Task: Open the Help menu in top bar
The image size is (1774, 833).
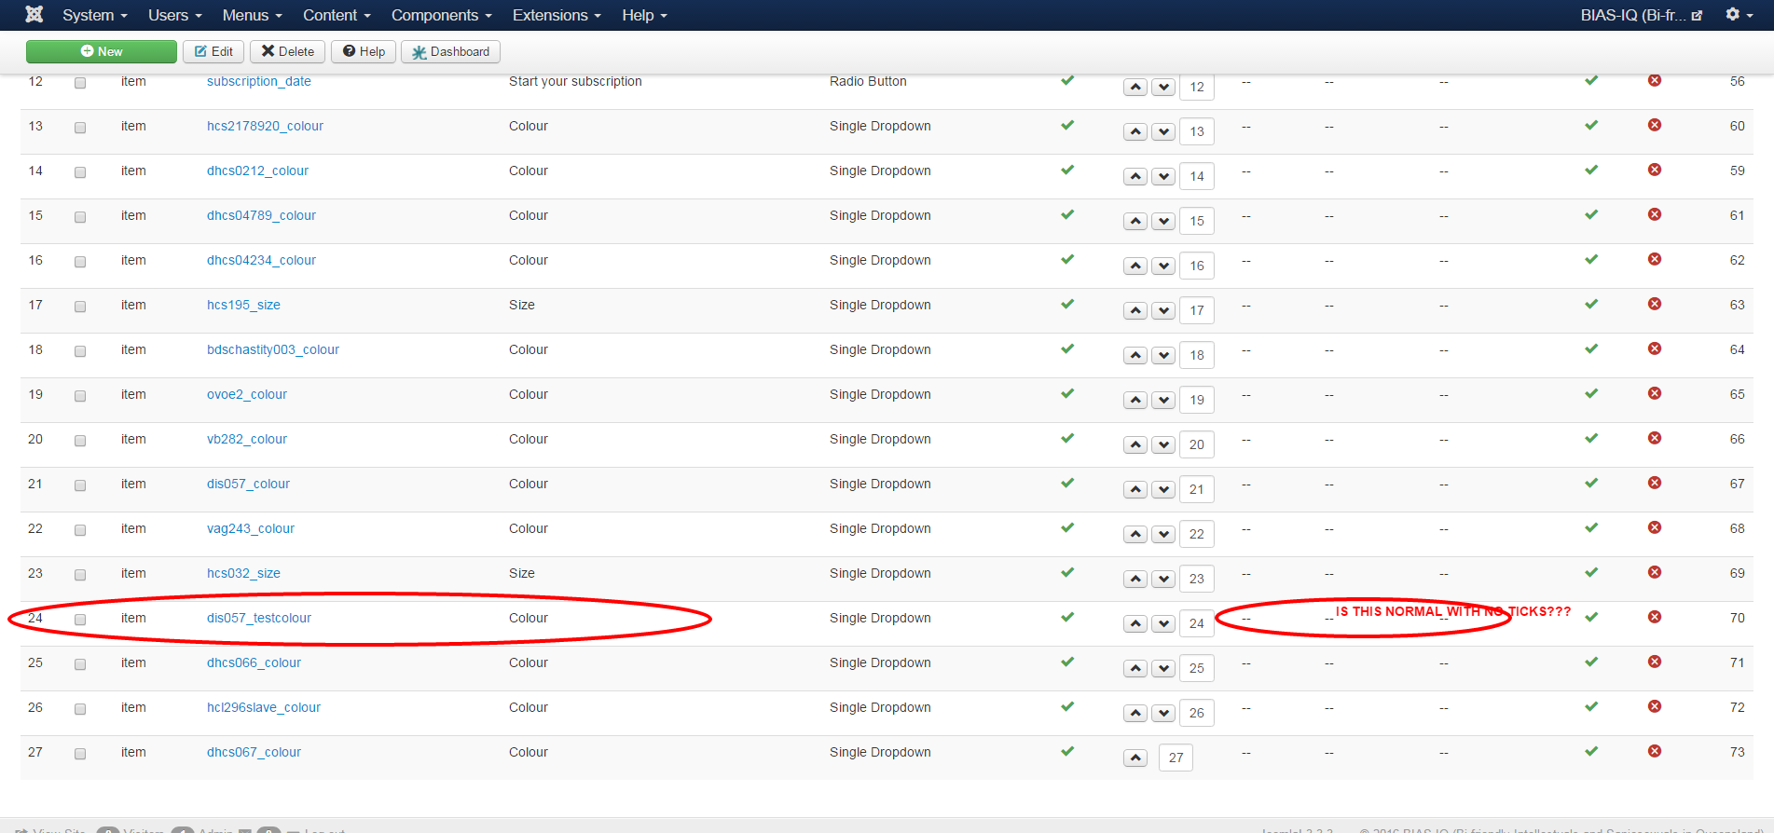Action: click(645, 15)
